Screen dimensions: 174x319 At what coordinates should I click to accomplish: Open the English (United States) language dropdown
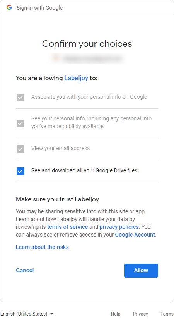(x=27, y=314)
